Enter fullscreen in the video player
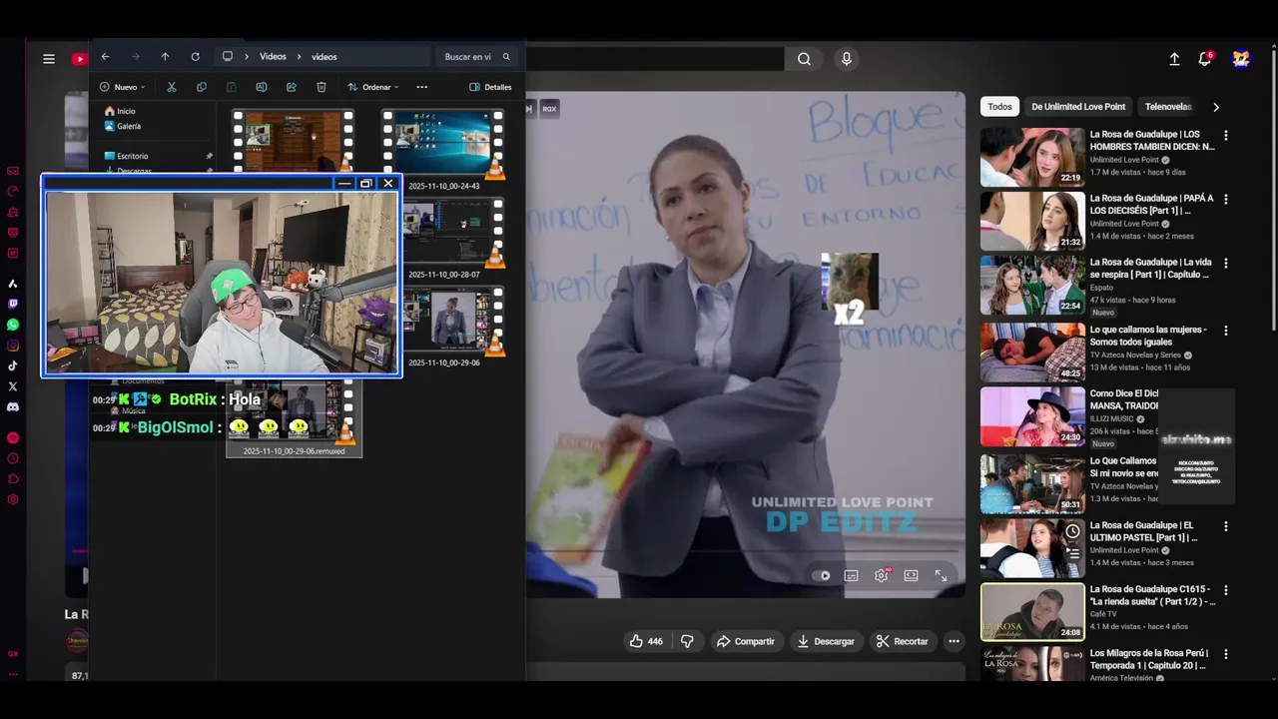Screen dimensions: 1278x719 941,575
